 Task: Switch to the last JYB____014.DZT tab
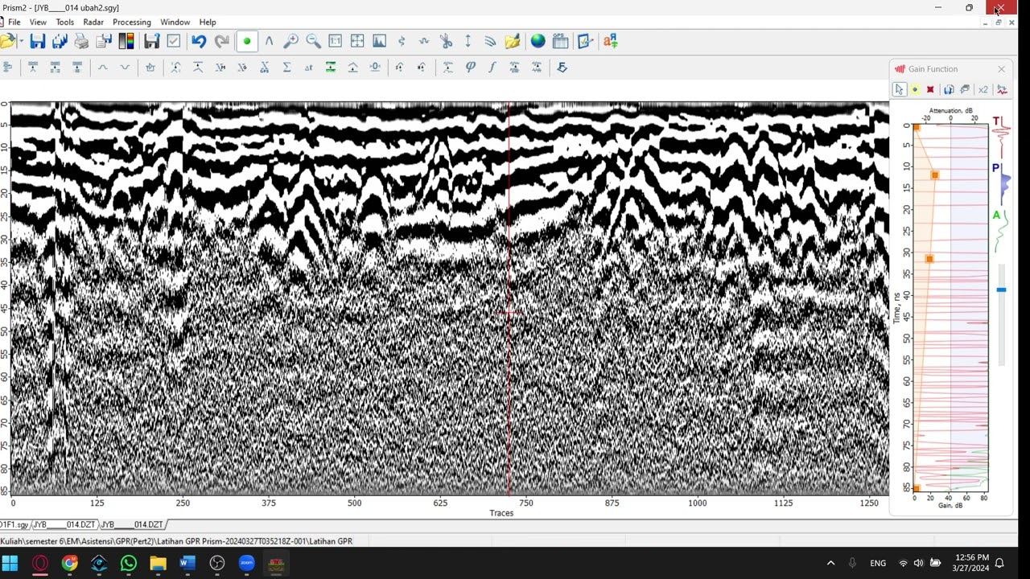pos(132,524)
